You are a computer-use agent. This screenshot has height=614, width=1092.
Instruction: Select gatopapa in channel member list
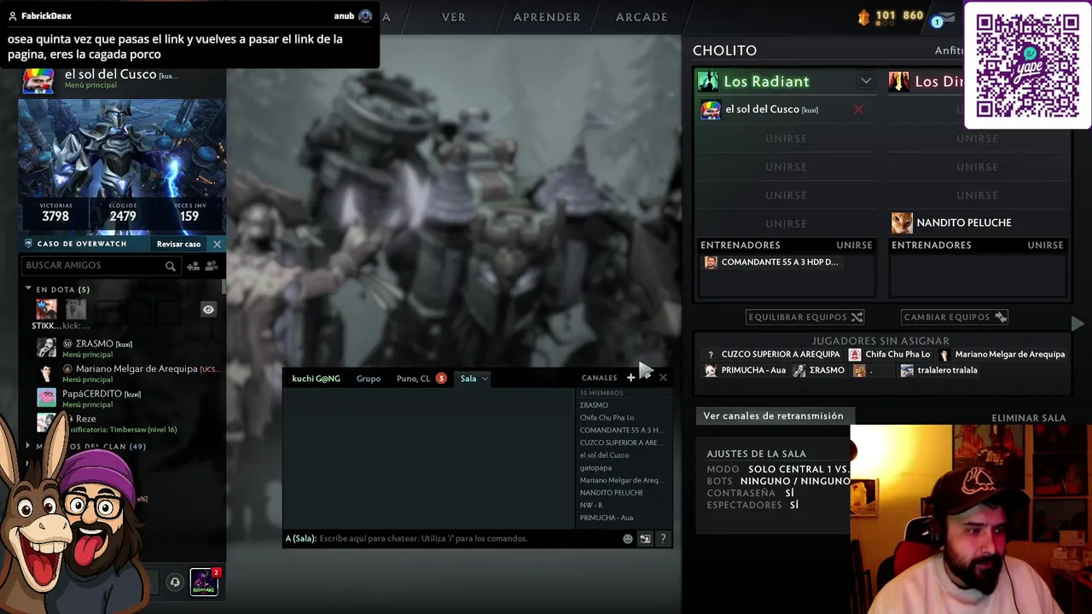(595, 467)
